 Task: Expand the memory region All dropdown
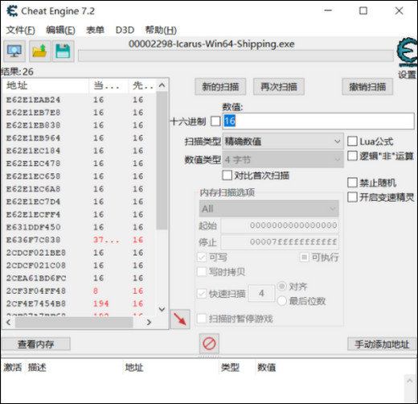point(268,208)
